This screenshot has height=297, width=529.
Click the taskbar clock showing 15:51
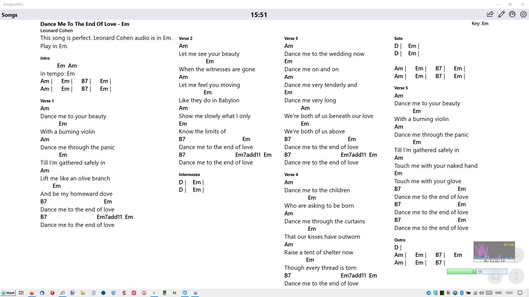(x=509, y=293)
